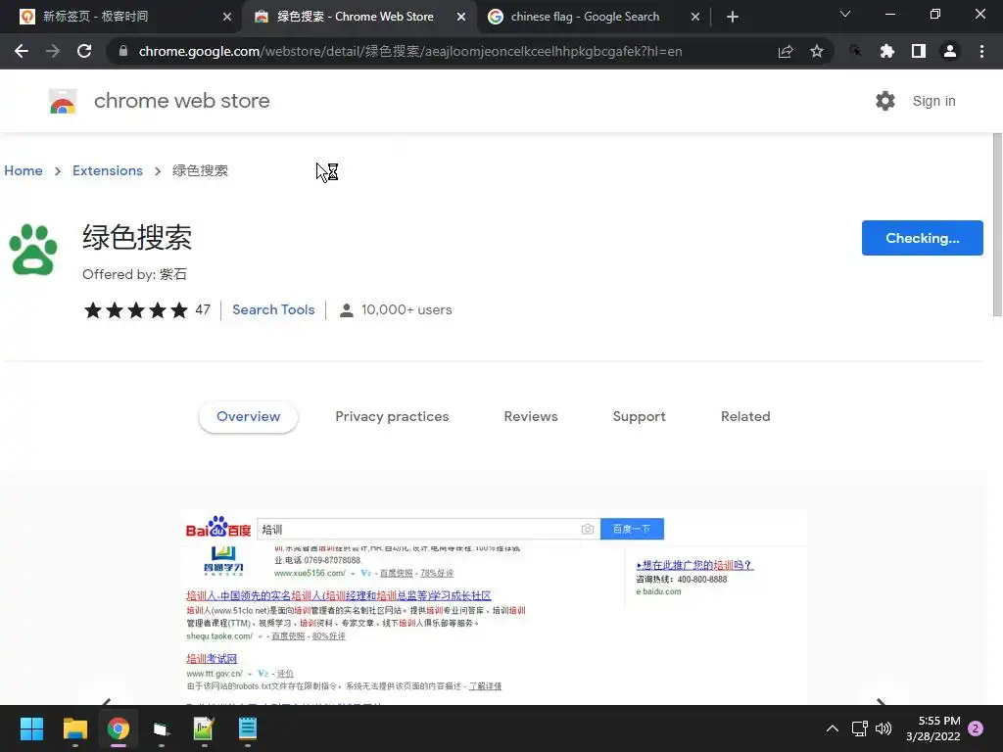Screen dimensions: 1003x752
Task: Open the Extensions puzzle-piece menu
Action: (x=886, y=51)
